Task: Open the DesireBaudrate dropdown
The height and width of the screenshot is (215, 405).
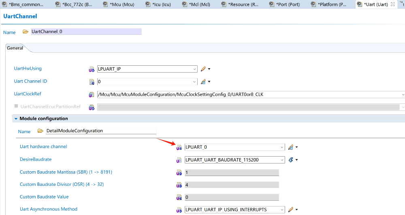Action: [x=281, y=160]
